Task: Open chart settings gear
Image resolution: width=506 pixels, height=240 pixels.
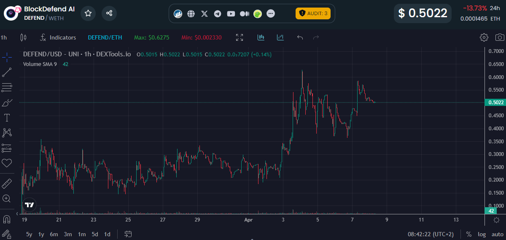Action: point(484,37)
